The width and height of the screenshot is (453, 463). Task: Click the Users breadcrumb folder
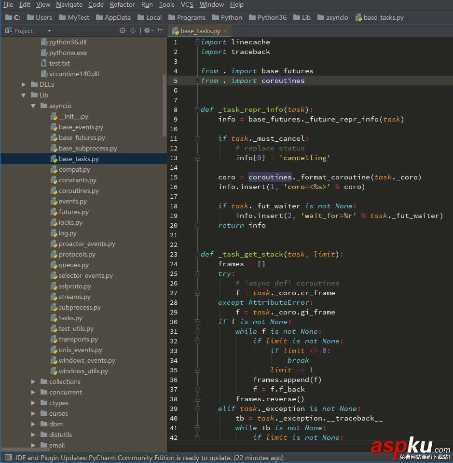click(x=40, y=17)
